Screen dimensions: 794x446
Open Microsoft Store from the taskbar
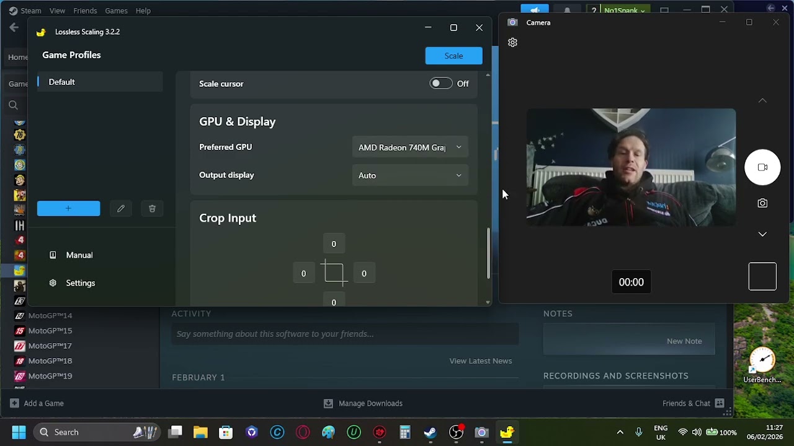click(226, 432)
